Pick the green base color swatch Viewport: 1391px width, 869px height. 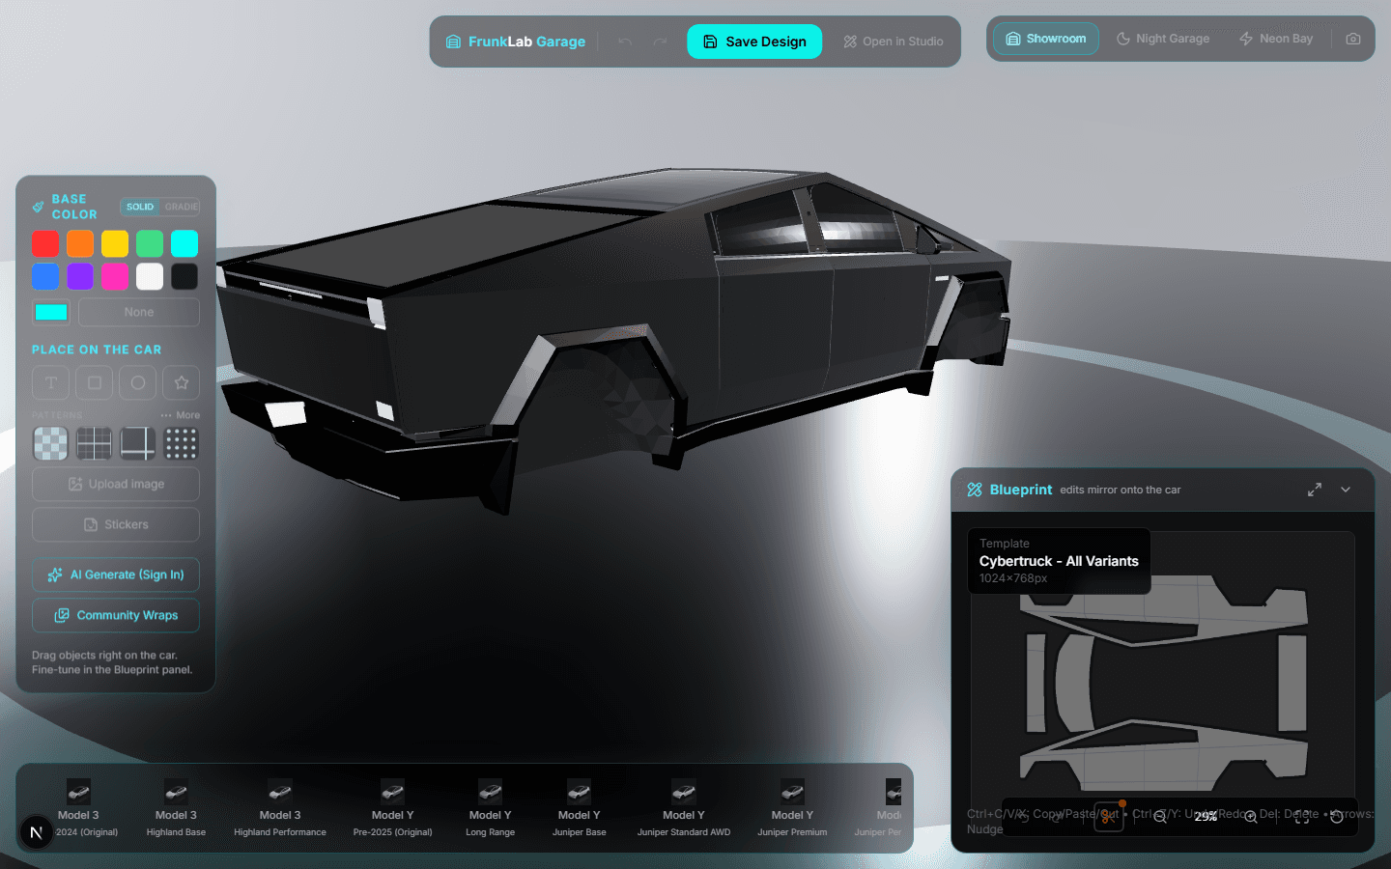tap(150, 243)
